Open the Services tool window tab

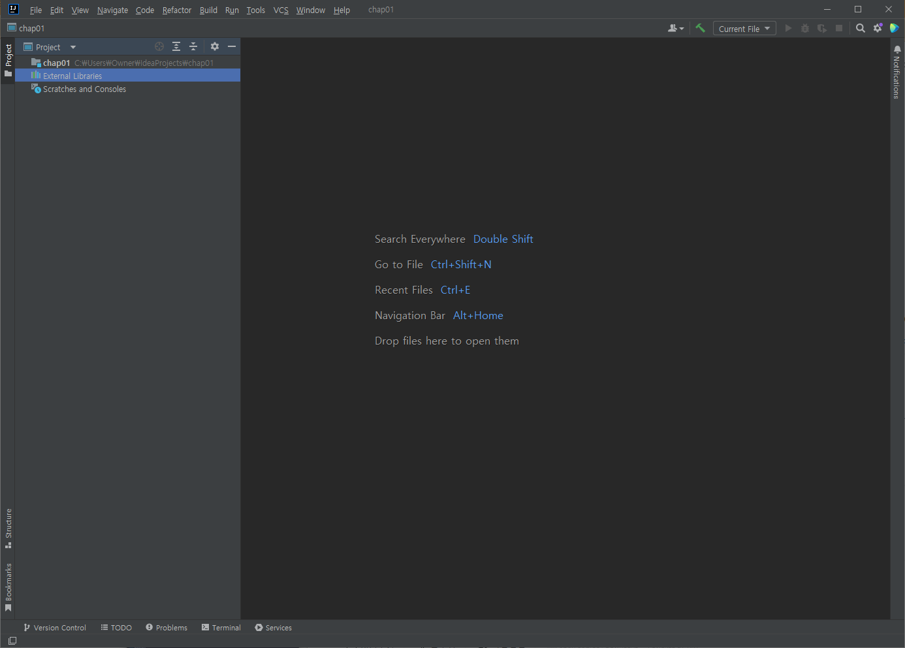tap(274, 627)
